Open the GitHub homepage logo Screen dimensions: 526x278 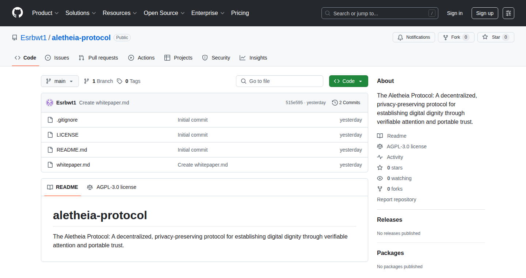click(18, 13)
